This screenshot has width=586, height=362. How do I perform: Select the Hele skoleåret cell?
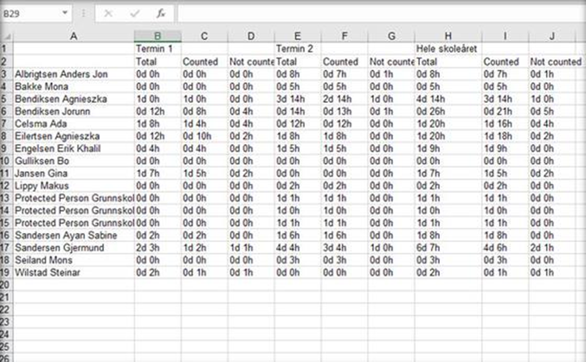(448, 49)
